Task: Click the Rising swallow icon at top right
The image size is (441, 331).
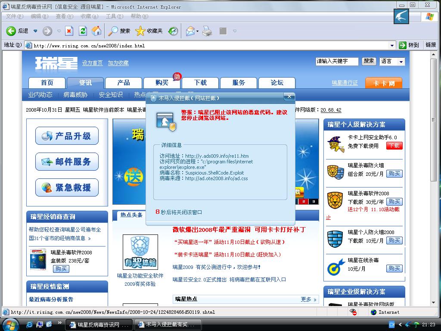Action: tap(401, 17)
